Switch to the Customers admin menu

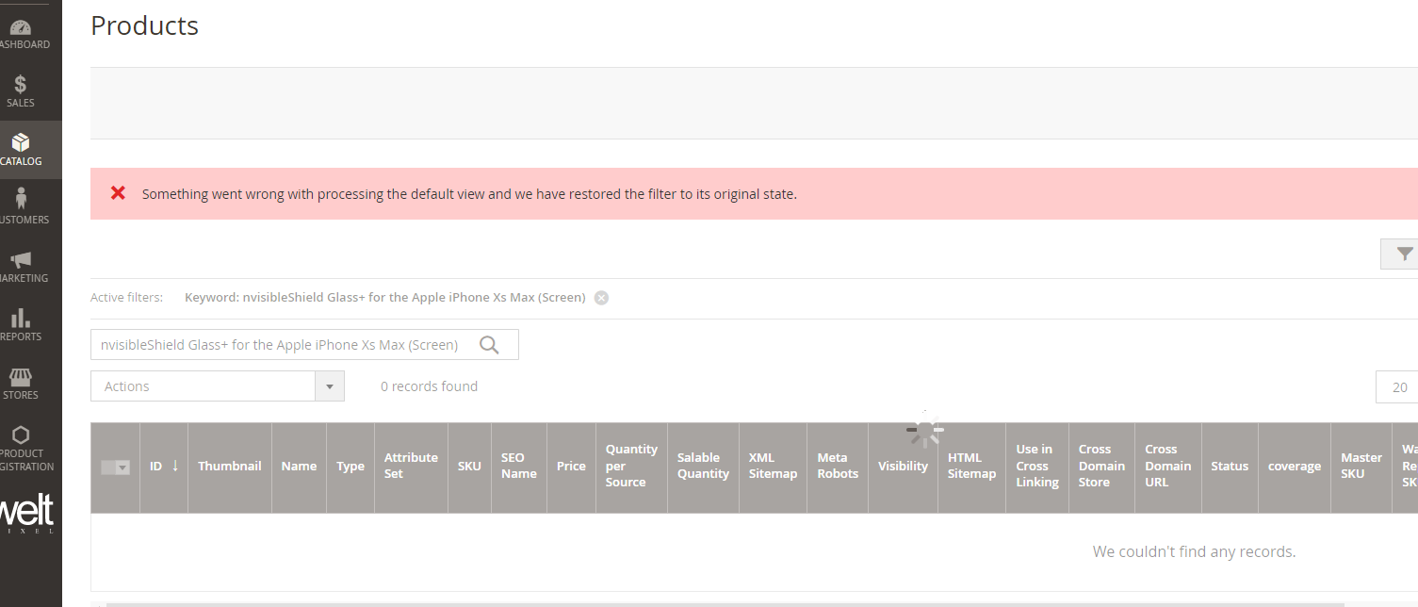[x=20, y=200]
